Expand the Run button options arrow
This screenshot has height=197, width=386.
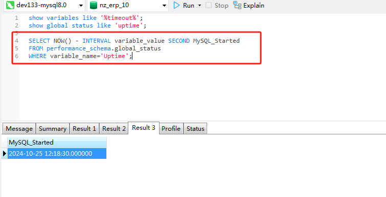(200, 5)
